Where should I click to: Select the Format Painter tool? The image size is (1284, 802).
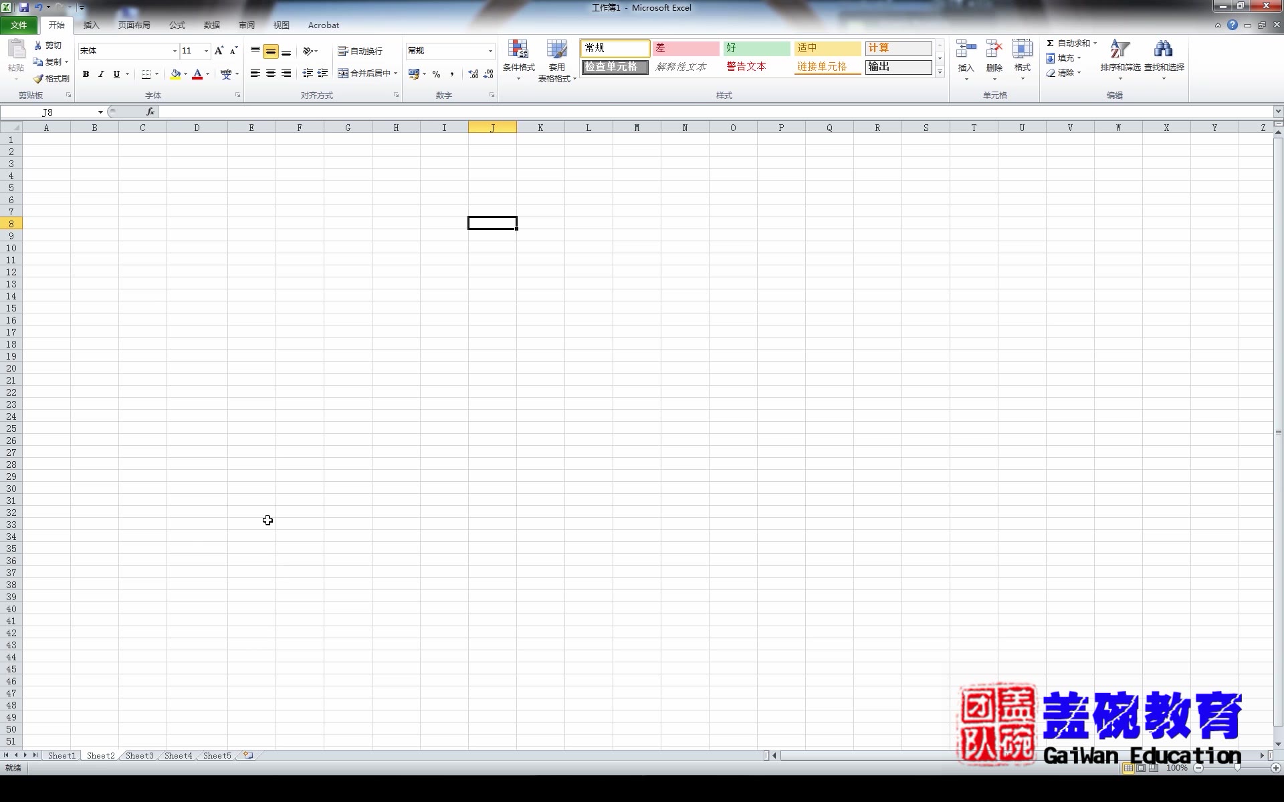coord(51,78)
